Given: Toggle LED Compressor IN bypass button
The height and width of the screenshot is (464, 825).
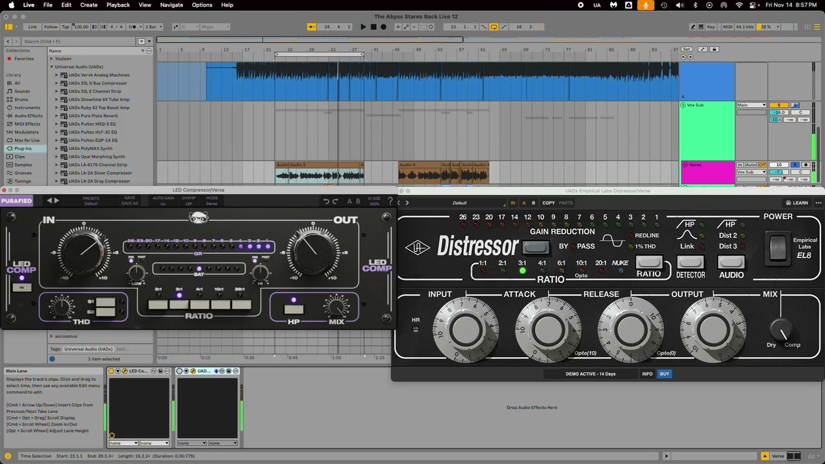Looking at the screenshot, I should [22, 287].
